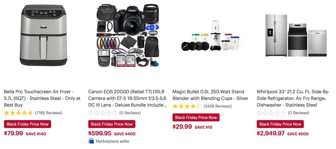The width and height of the screenshot is (336, 149).
Task: View the 3426 Reviews for Magic Bullet
Action: click(x=217, y=106)
